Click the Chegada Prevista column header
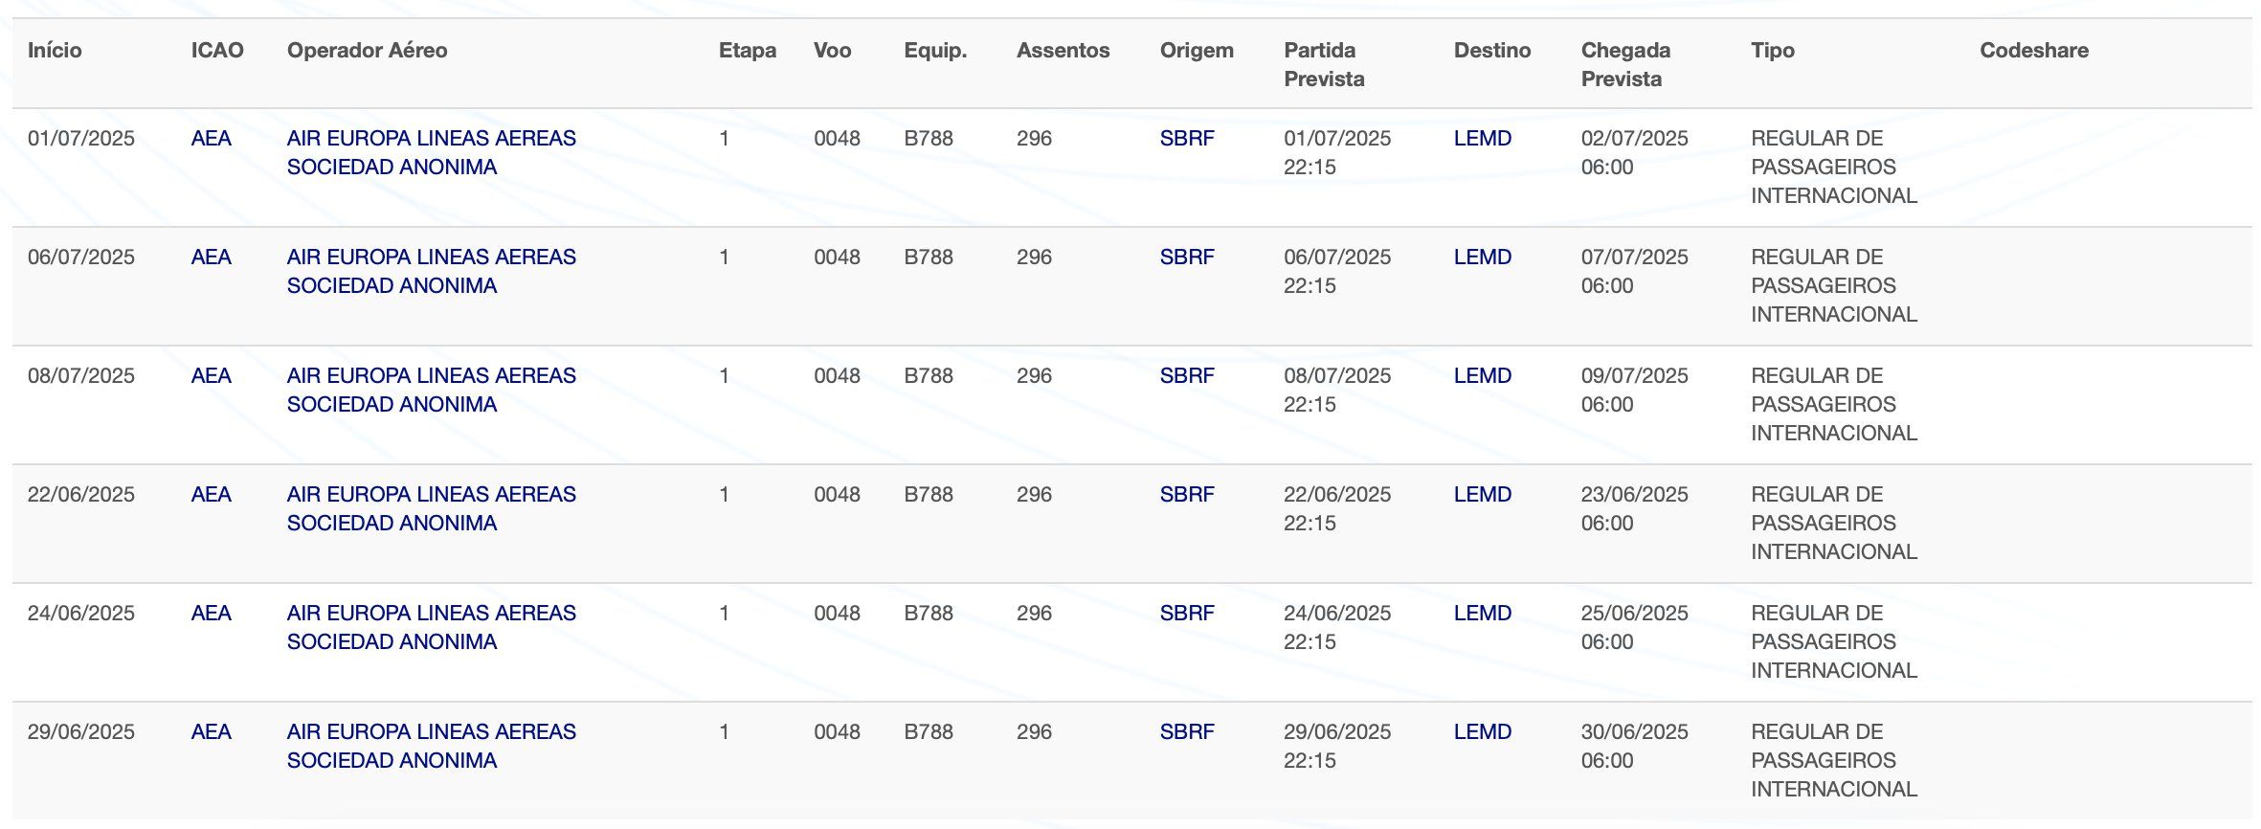The width and height of the screenshot is (2261, 829). pos(1625,64)
